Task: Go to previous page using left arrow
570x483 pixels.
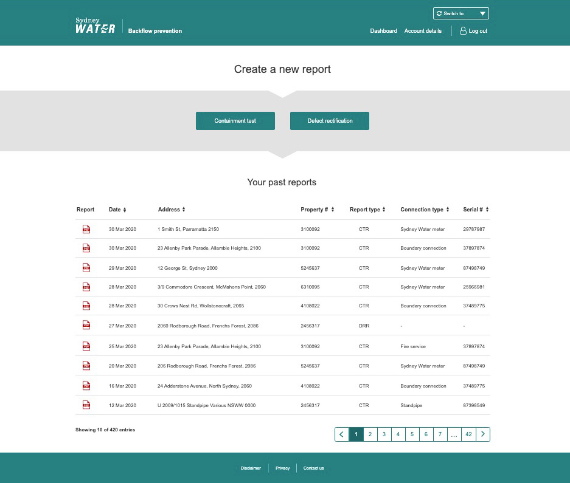Action: pyautogui.click(x=341, y=434)
